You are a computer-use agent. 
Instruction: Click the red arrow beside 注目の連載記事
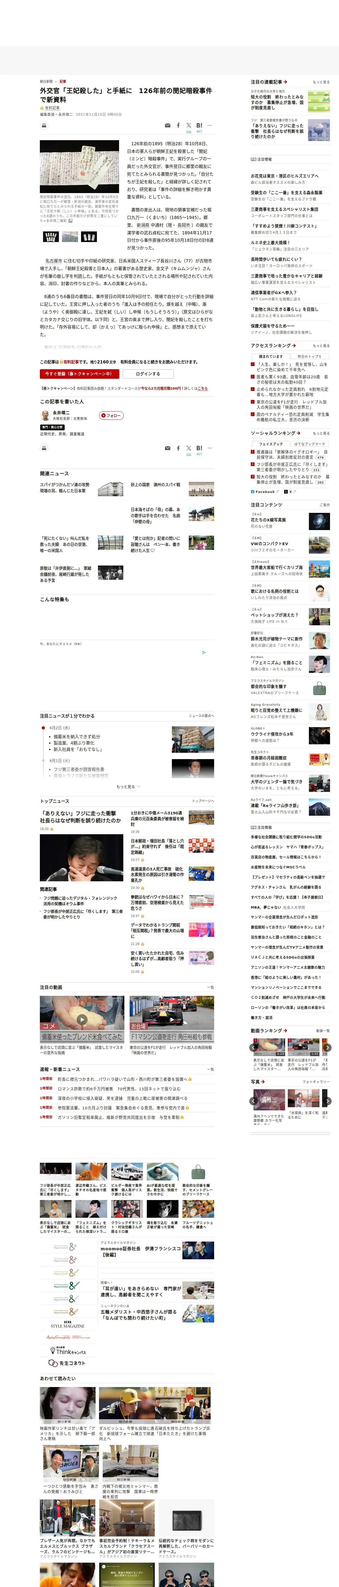click(285, 82)
